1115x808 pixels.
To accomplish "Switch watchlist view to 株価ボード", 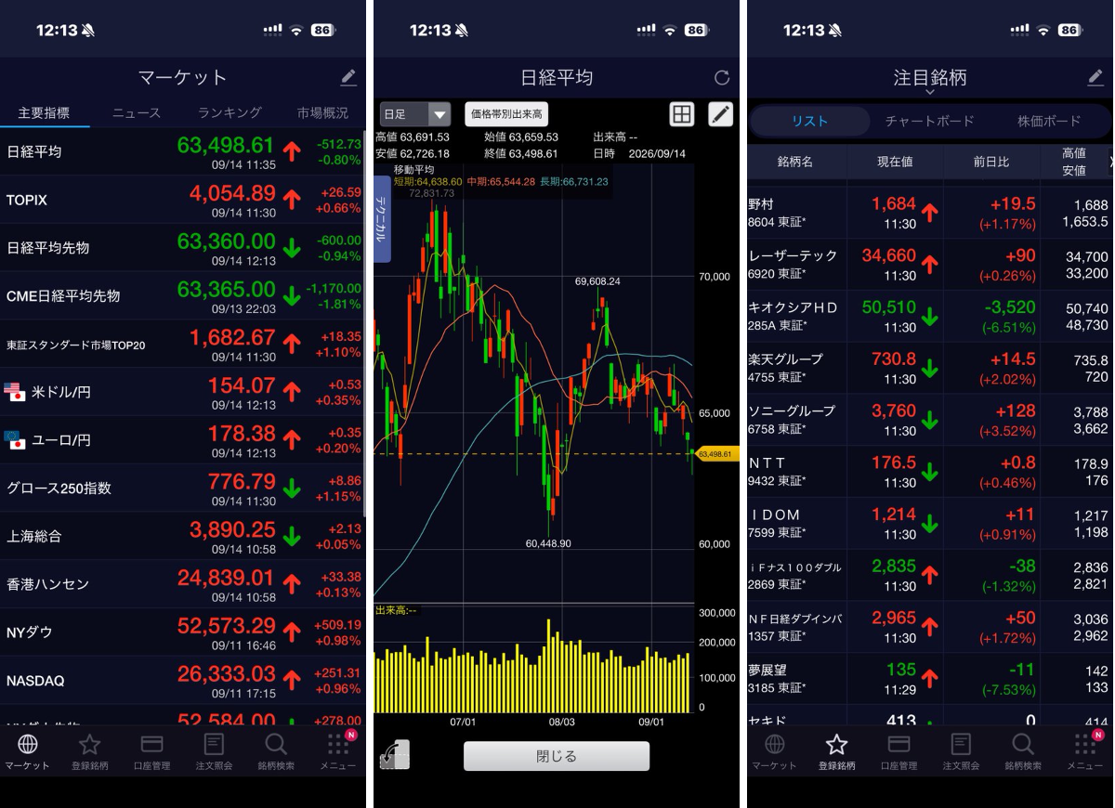I will 1049,121.
